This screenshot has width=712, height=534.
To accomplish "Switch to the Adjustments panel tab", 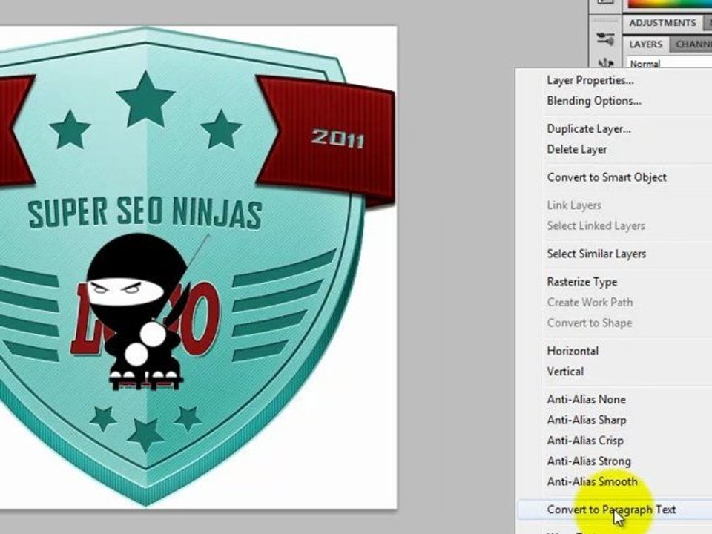I will pyautogui.click(x=662, y=23).
